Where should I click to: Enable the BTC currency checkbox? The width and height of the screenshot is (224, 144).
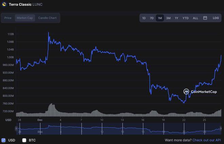click(24, 140)
